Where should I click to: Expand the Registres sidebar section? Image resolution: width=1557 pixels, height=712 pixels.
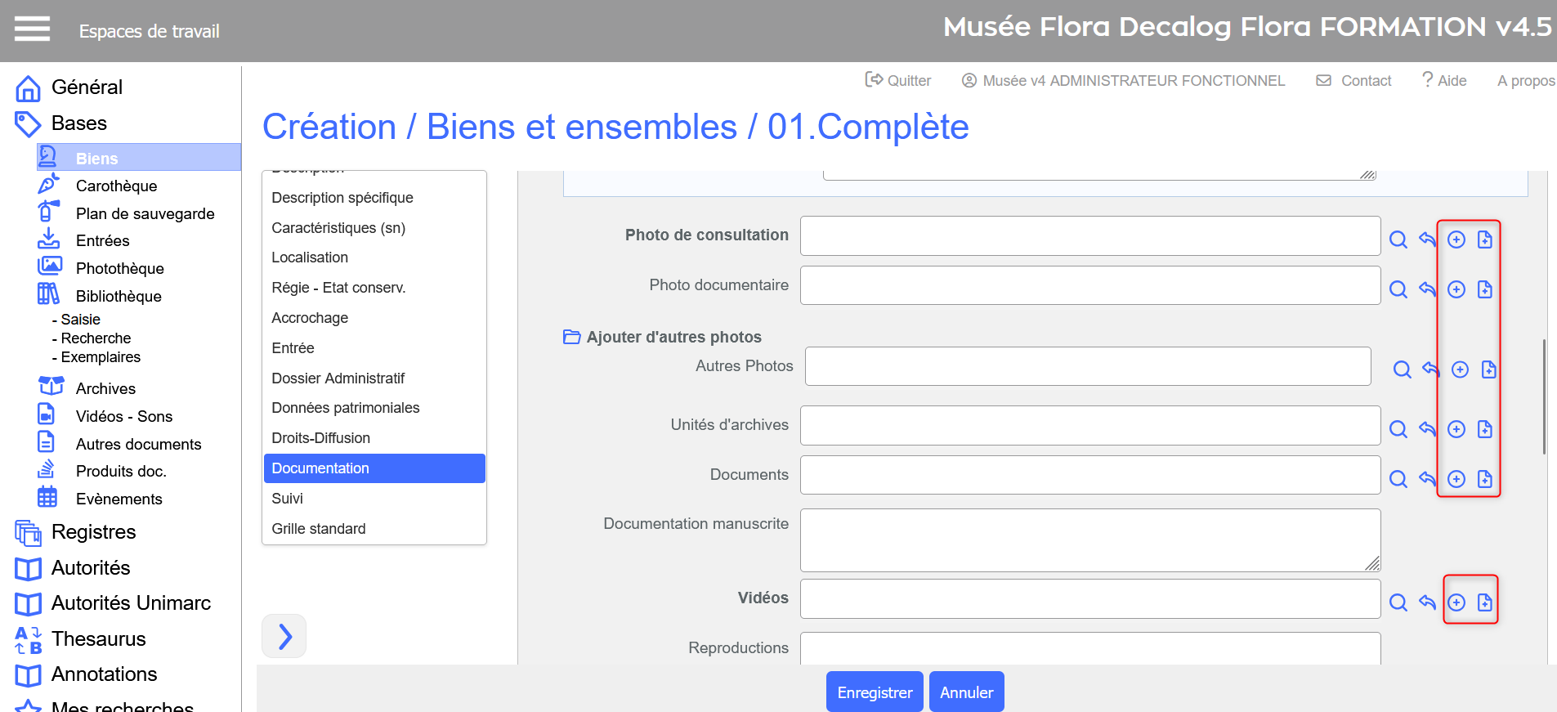93,532
